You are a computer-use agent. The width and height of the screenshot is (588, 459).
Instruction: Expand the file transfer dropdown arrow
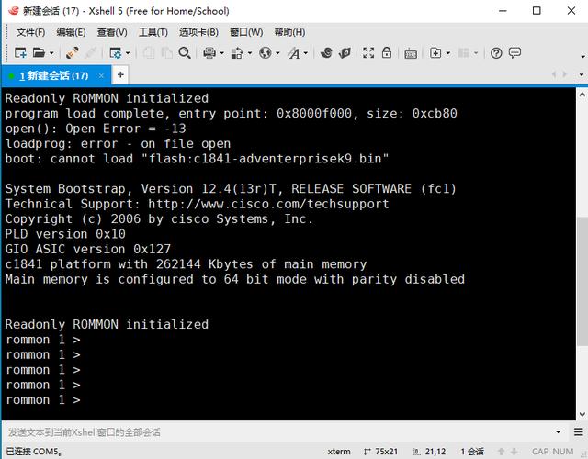coord(249,53)
